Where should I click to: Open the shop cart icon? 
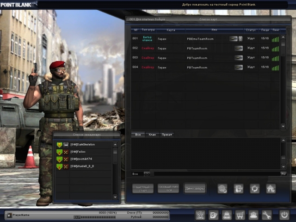pos(240,215)
